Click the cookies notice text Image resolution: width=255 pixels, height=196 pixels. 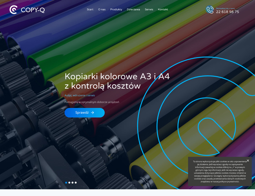(x=220, y=171)
